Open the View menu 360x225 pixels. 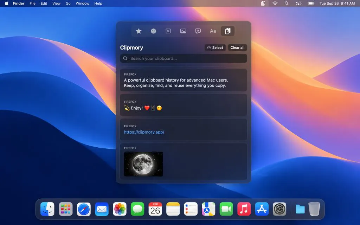[x=56, y=4]
